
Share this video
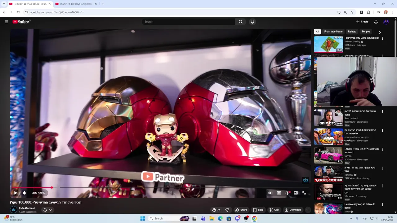point(241,210)
